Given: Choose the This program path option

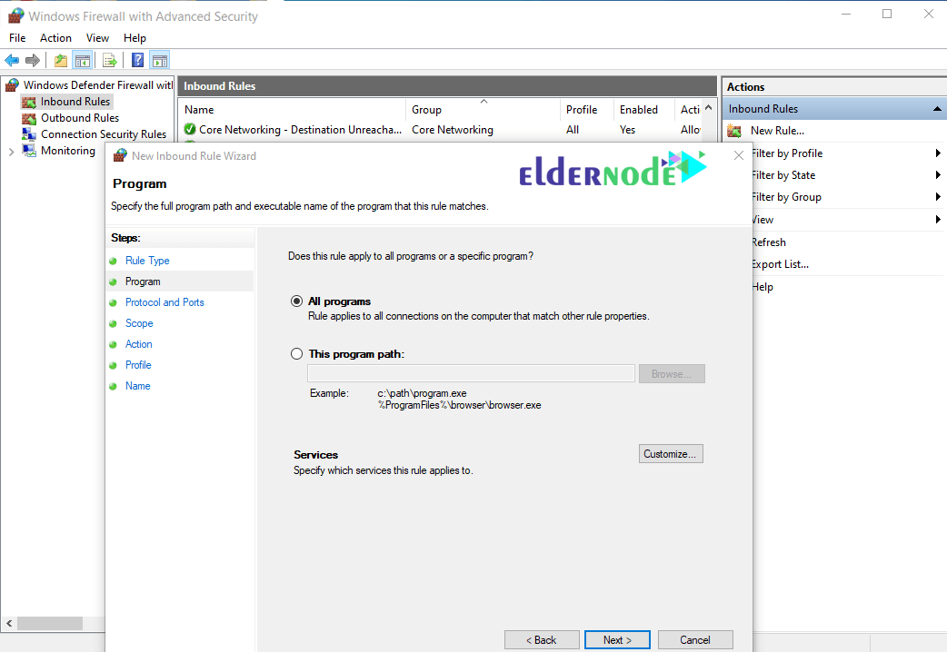Looking at the screenshot, I should [x=297, y=353].
